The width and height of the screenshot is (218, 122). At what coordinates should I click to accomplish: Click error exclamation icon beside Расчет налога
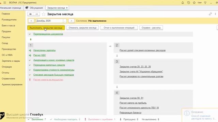tap(30, 80)
